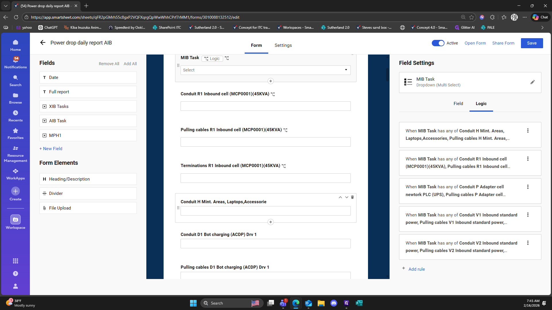Toggle the Active form switch
552x310 pixels.
coord(438,43)
